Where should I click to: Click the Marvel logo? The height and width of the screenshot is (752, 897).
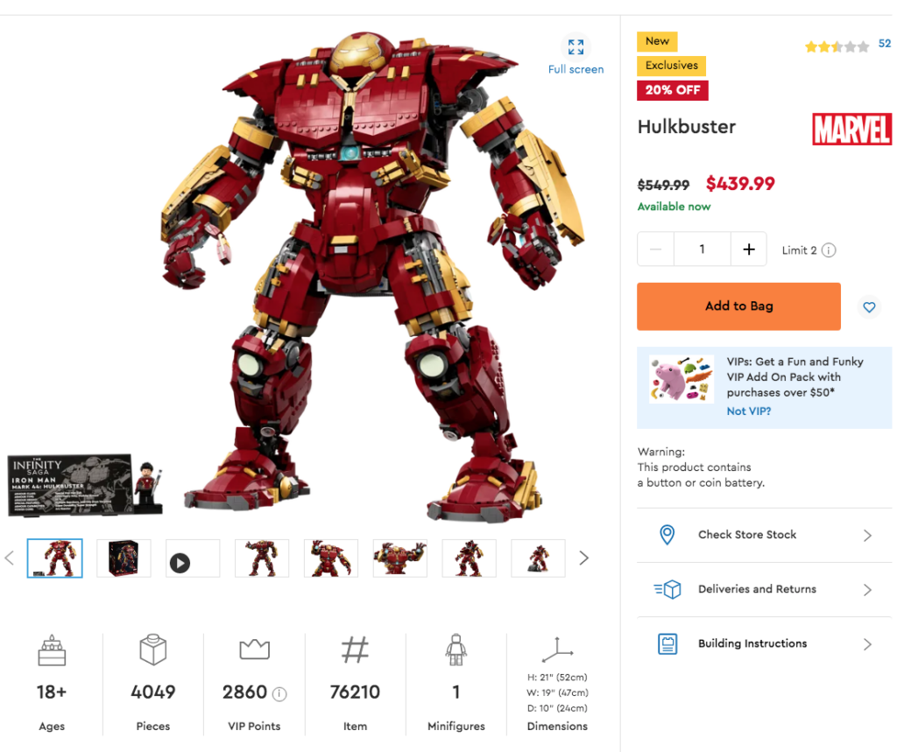851,128
